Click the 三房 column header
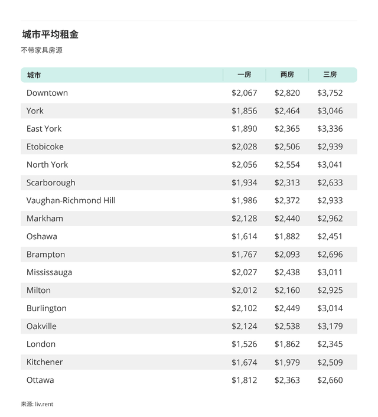The height and width of the screenshot is (417, 378). (x=330, y=75)
